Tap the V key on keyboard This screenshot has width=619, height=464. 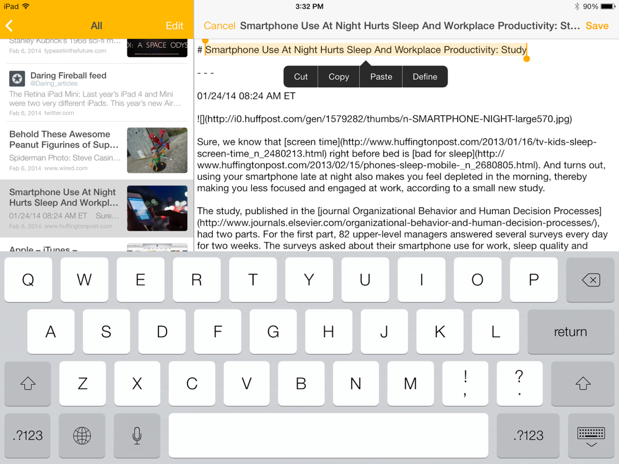pos(246,384)
